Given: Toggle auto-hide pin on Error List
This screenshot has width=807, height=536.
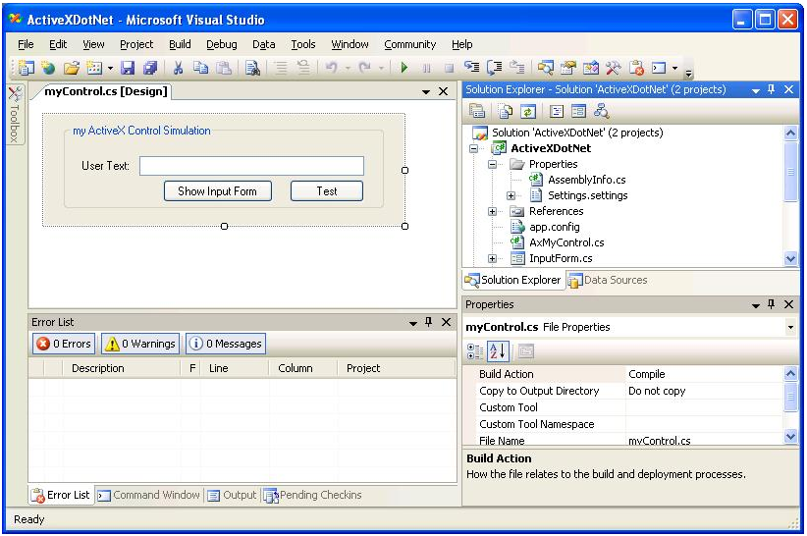Looking at the screenshot, I should (428, 322).
